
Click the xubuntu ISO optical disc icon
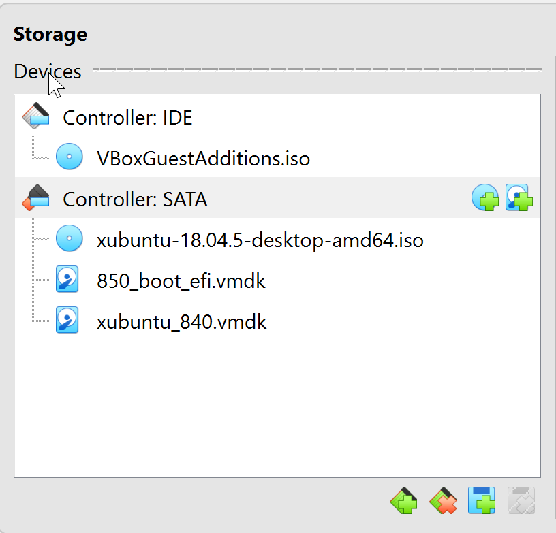point(68,239)
